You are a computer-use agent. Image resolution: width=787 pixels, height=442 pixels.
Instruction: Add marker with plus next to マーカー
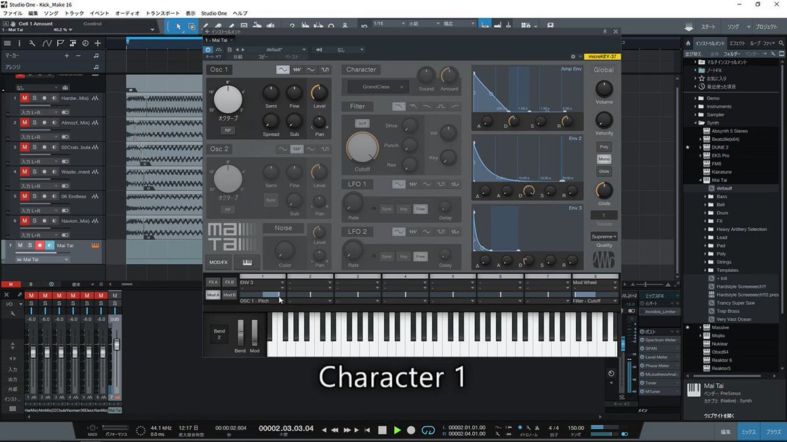[x=66, y=56]
